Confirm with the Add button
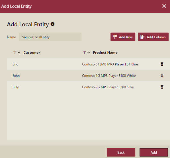This screenshot has height=158, width=170. click(154, 152)
